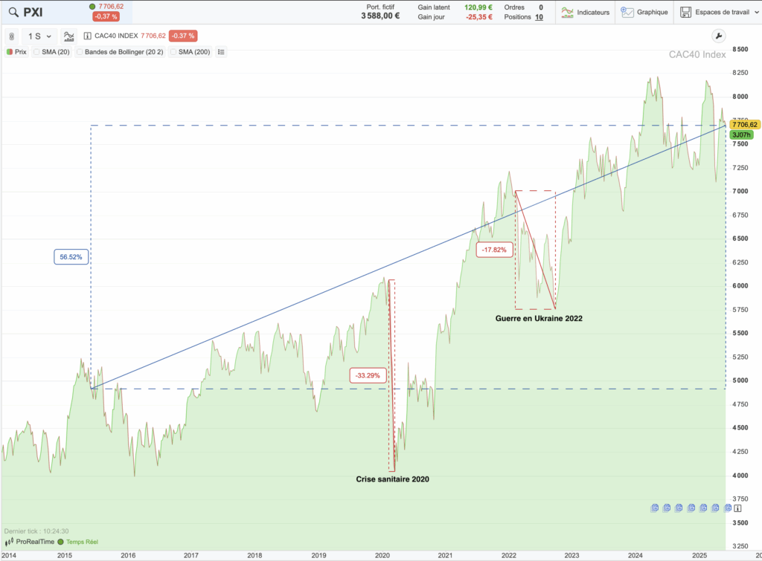
Task: Select the 56.52% measurement label
Action: 71,256
